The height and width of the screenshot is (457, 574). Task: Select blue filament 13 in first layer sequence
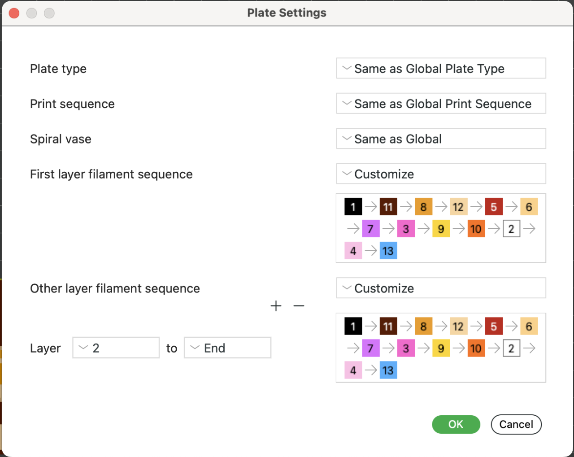point(388,251)
